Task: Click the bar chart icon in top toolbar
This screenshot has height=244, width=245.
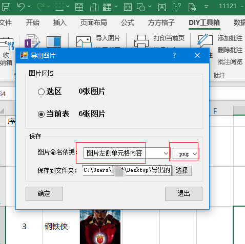Action: point(94,7)
